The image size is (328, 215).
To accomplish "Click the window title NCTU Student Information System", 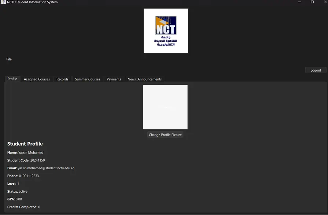I will tap(32, 2).
